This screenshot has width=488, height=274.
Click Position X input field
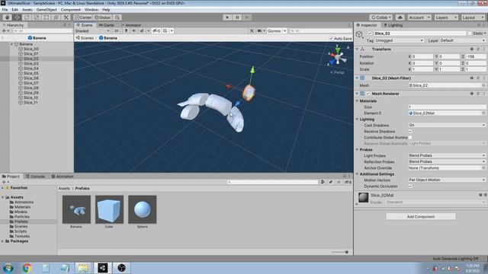tap(422, 56)
